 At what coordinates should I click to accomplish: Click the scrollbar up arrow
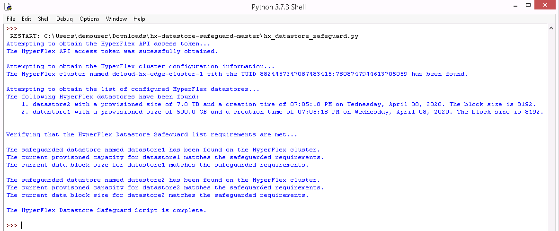(551, 28)
